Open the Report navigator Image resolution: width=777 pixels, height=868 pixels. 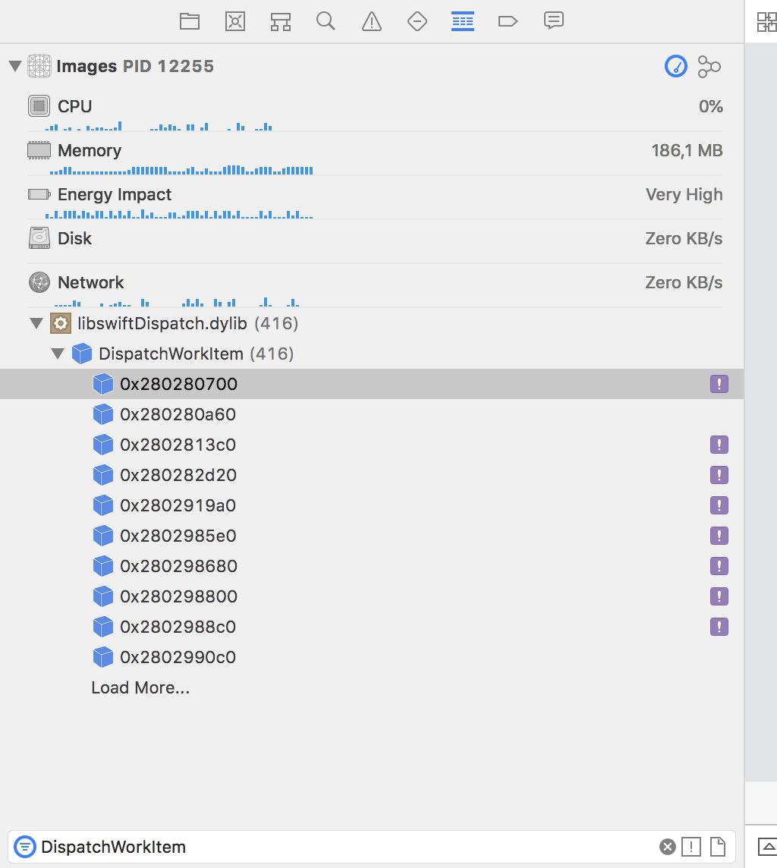(553, 21)
